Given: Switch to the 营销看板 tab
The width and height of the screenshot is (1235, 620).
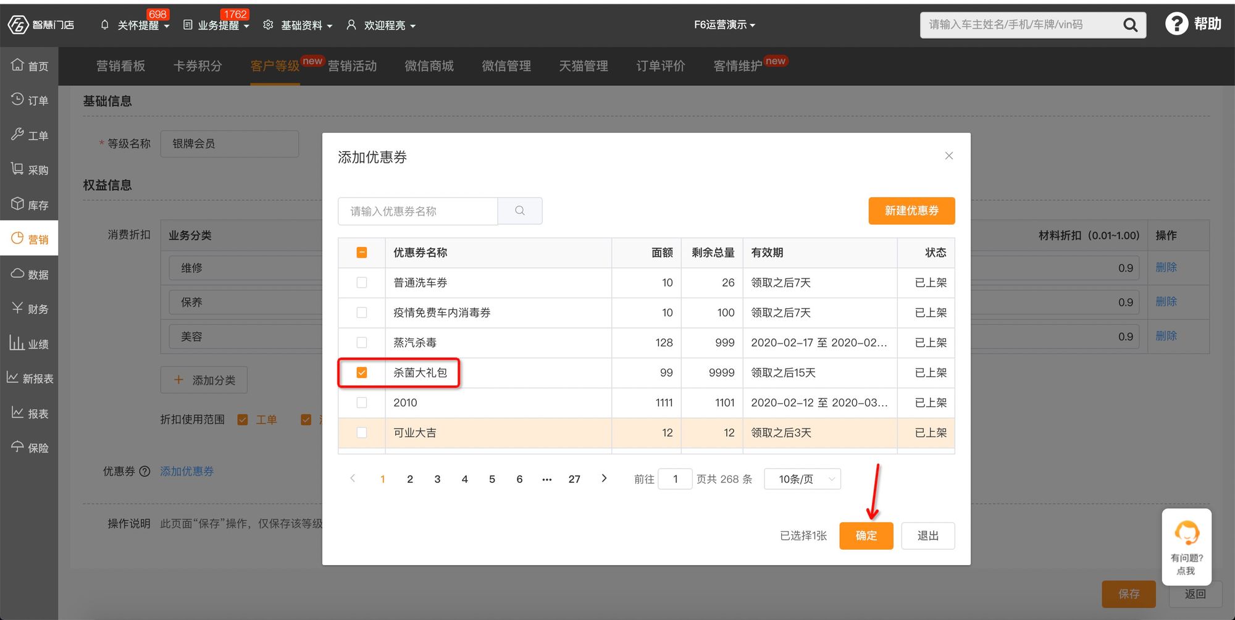Looking at the screenshot, I should [120, 66].
